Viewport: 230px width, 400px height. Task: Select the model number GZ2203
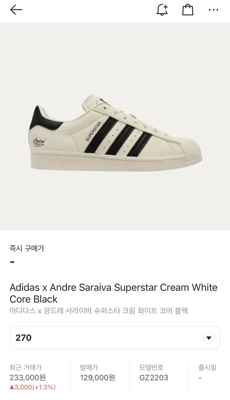154,378
